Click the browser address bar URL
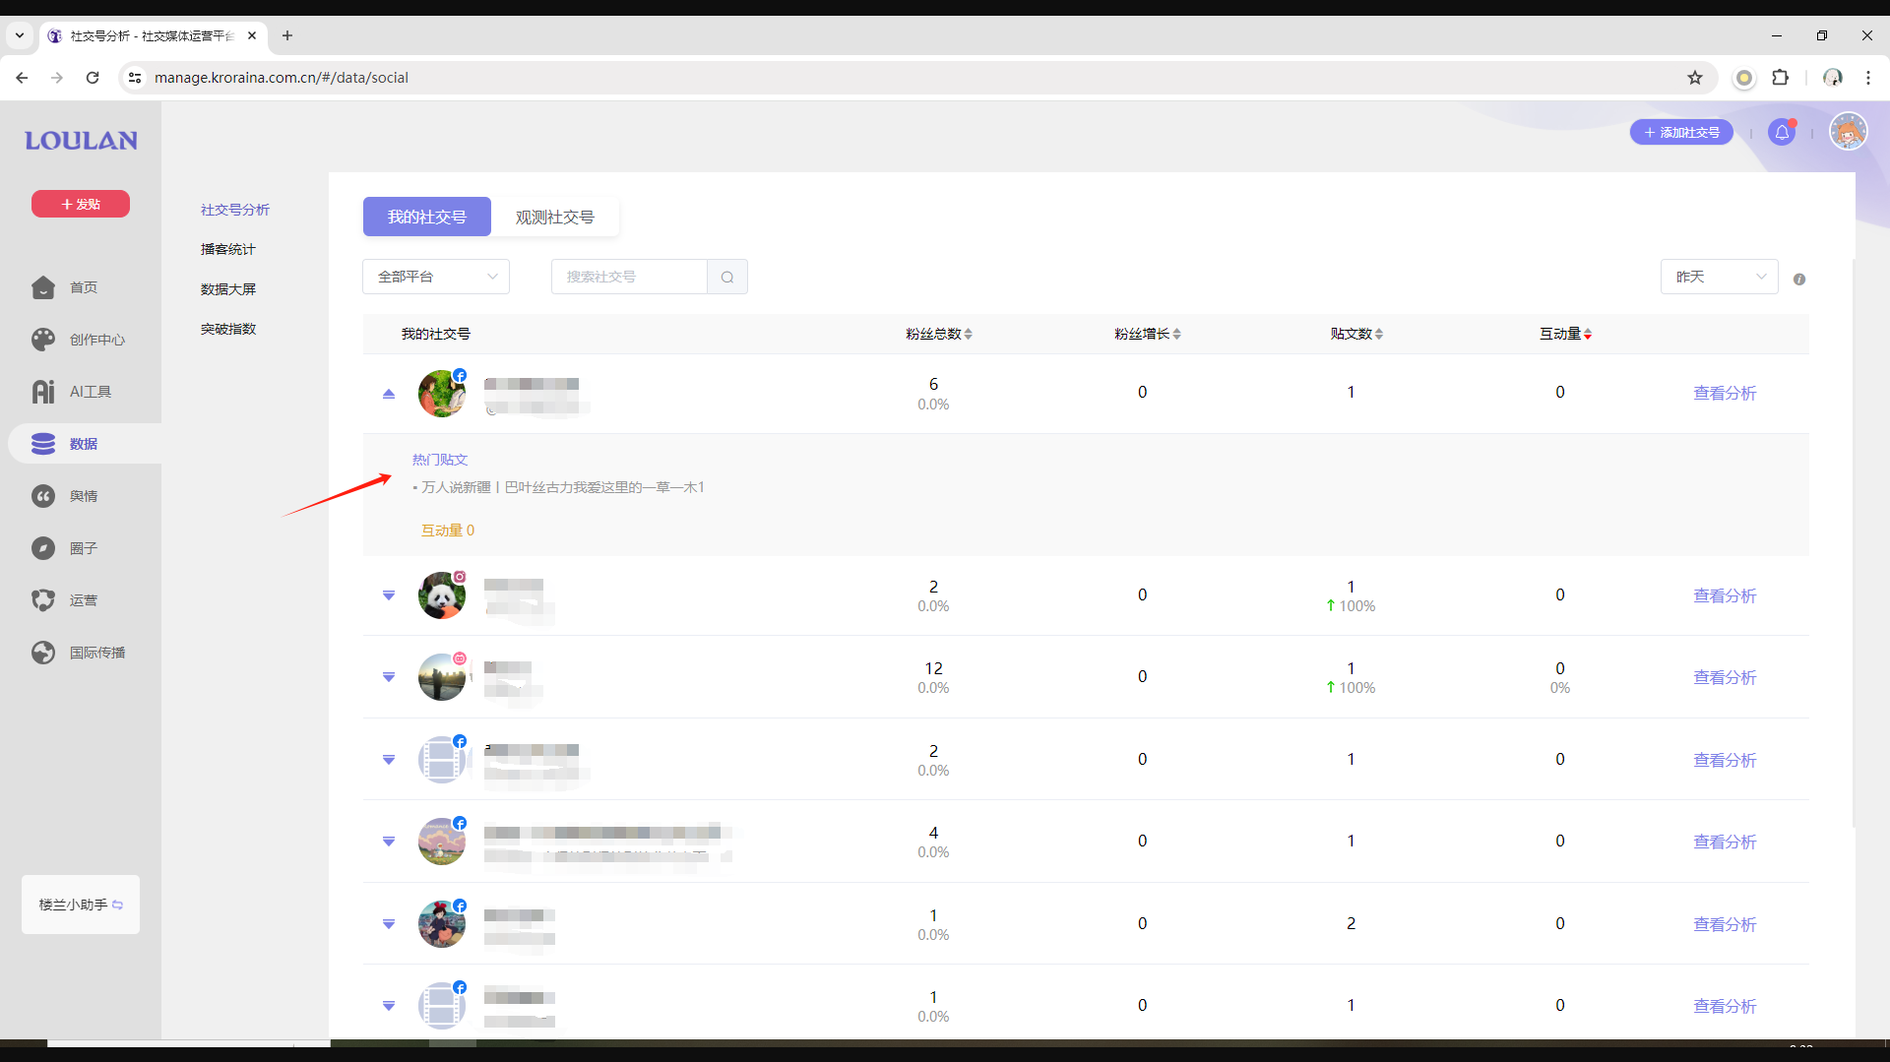The width and height of the screenshot is (1890, 1062). tap(282, 78)
